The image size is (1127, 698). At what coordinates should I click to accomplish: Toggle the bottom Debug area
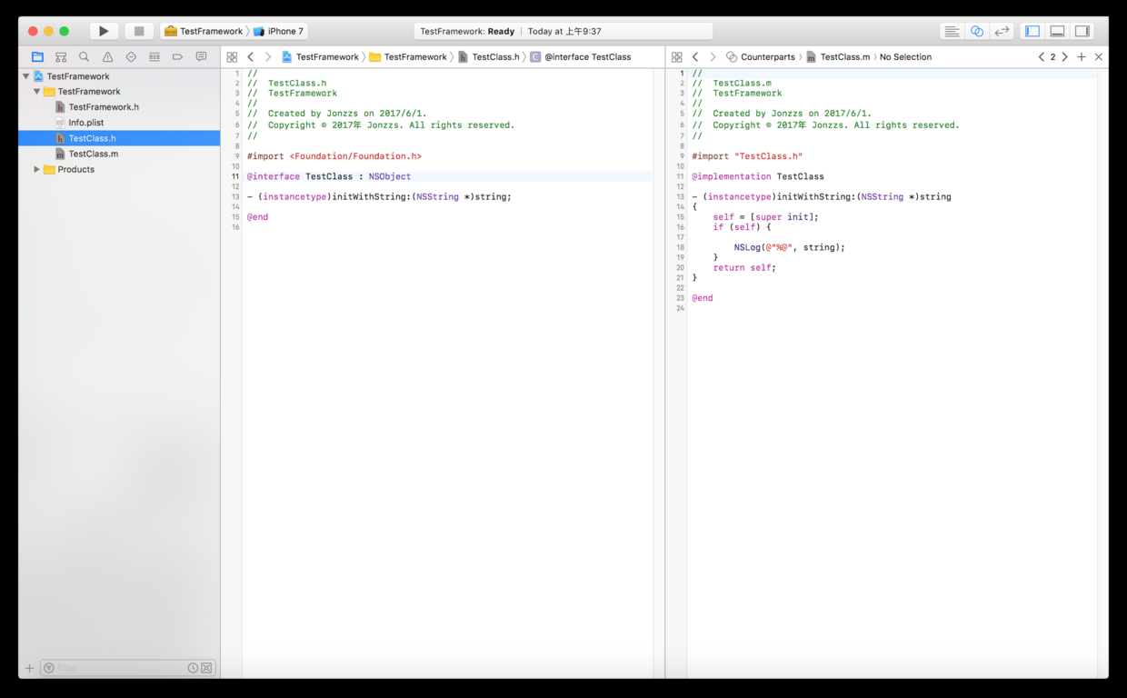(x=1057, y=31)
